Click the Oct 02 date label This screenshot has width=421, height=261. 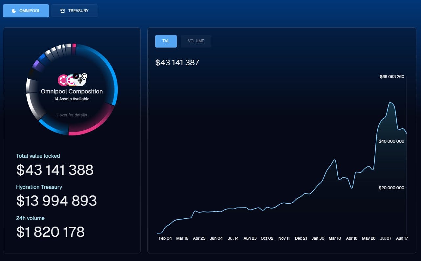(x=267, y=238)
